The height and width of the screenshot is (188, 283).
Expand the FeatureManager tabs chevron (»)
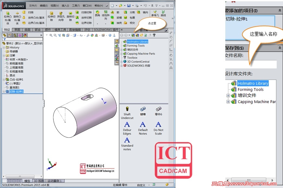point(41,35)
